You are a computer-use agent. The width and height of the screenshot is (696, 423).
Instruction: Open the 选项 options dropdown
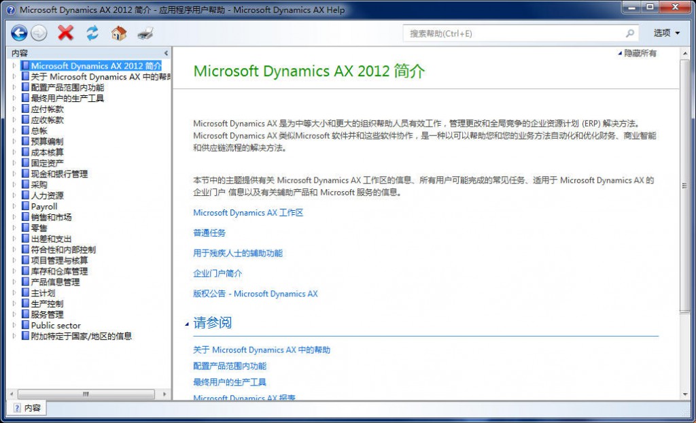[666, 33]
